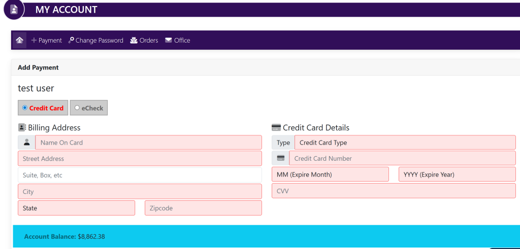Expand the MM (Expire Month) dropdown

330,174
